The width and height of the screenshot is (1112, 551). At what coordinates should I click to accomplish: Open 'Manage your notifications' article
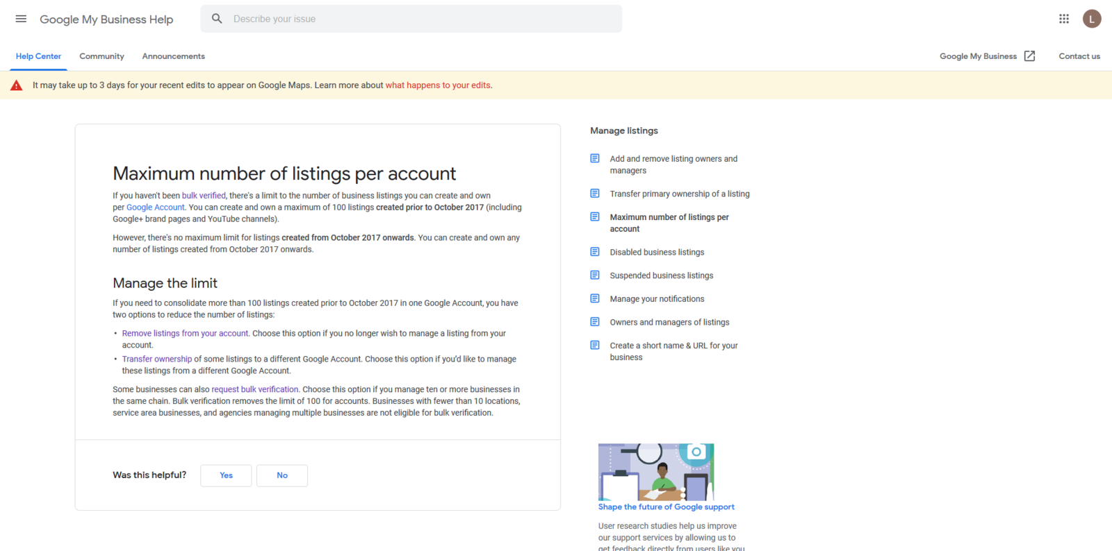coord(657,299)
